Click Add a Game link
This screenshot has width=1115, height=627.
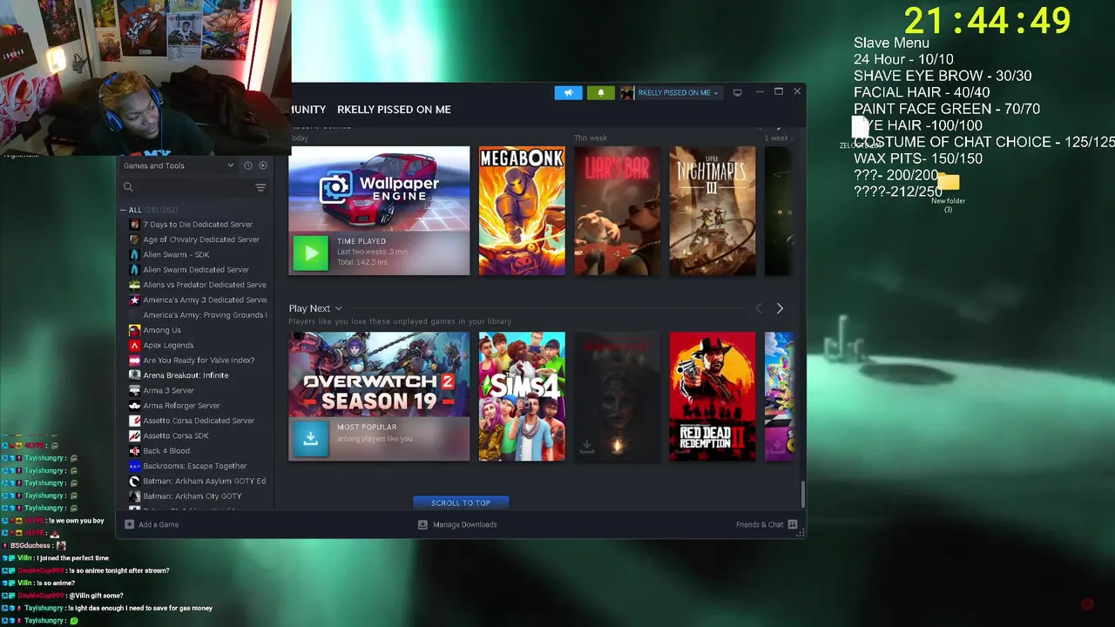pos(159,525)
